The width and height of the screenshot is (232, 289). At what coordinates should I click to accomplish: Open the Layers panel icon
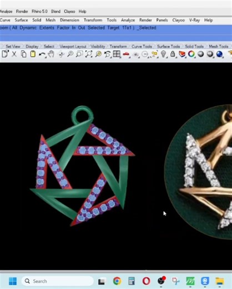tap(182, 54)
